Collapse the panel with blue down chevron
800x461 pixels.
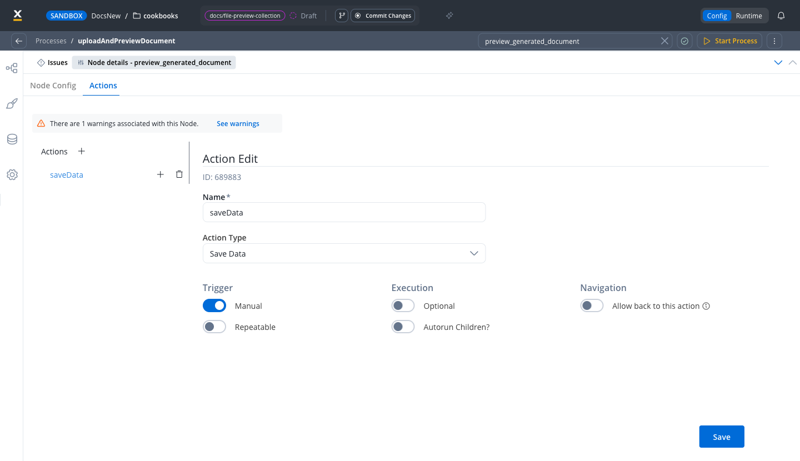pos(778,63)
